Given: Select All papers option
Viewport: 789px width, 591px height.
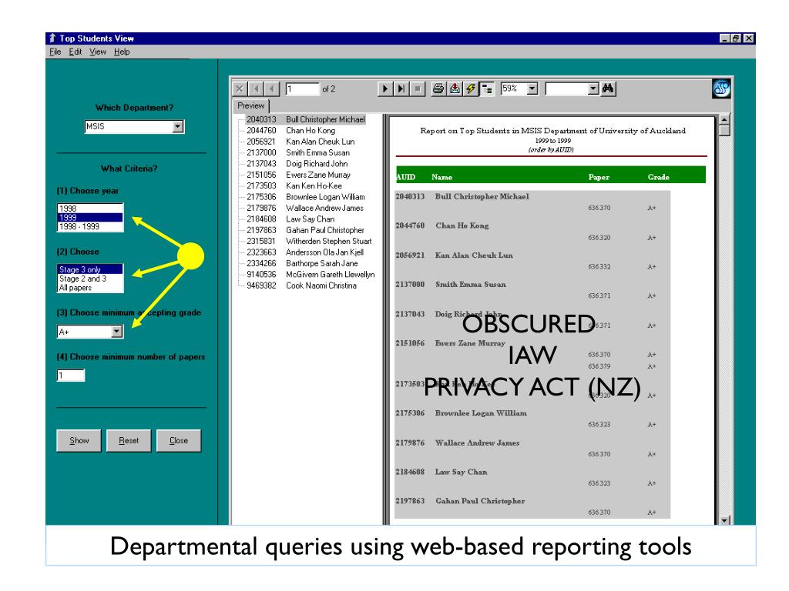Looking at the screenshot, I should [x=90, y=288].
